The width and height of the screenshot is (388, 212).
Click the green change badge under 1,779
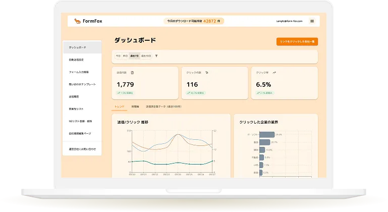tap(126, 93)
